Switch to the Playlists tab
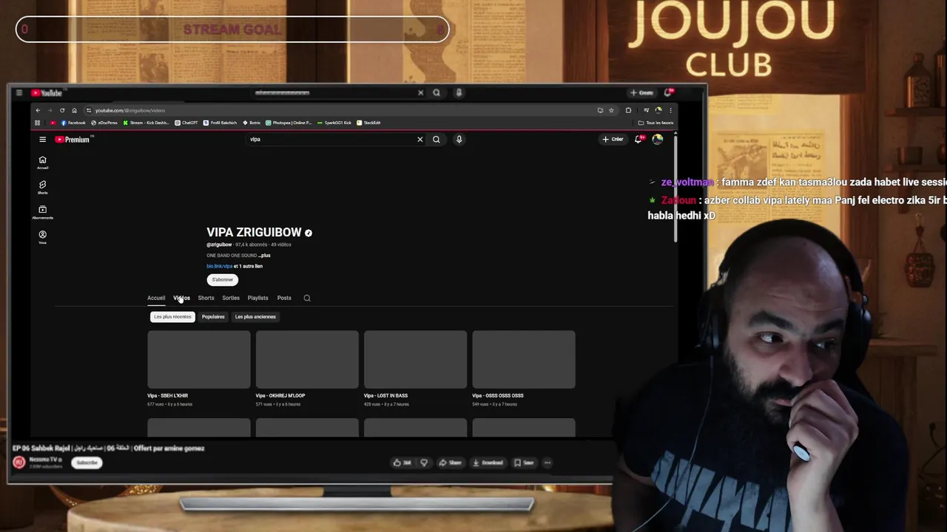The height and width of the screenshot is (532, 947). coord(257,298)
